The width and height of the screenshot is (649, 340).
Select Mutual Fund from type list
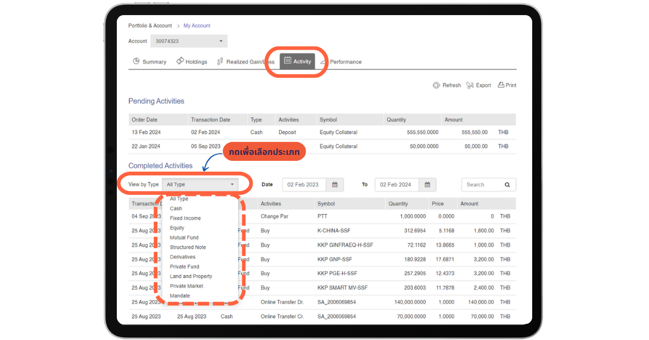[x=184, y=237]
